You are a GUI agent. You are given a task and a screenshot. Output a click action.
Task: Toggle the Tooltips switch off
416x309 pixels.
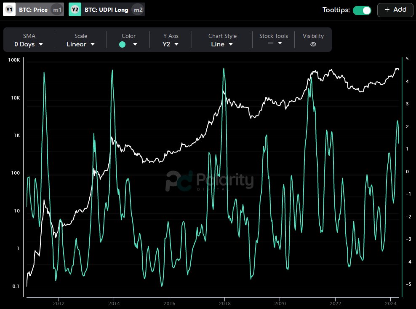pyautogui.click(x=361, y=9)
